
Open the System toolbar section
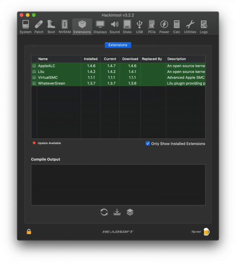(x=26, y=27)
